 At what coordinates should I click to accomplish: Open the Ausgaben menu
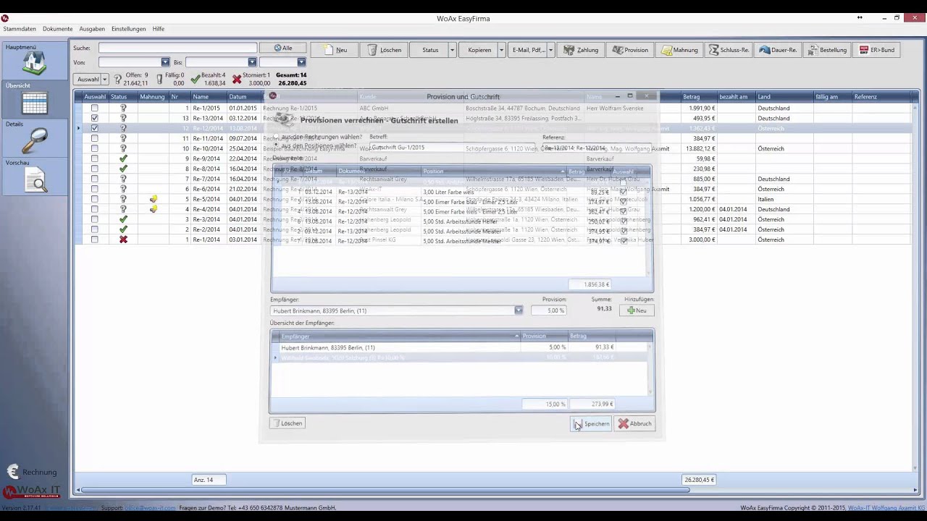(92, 29)
